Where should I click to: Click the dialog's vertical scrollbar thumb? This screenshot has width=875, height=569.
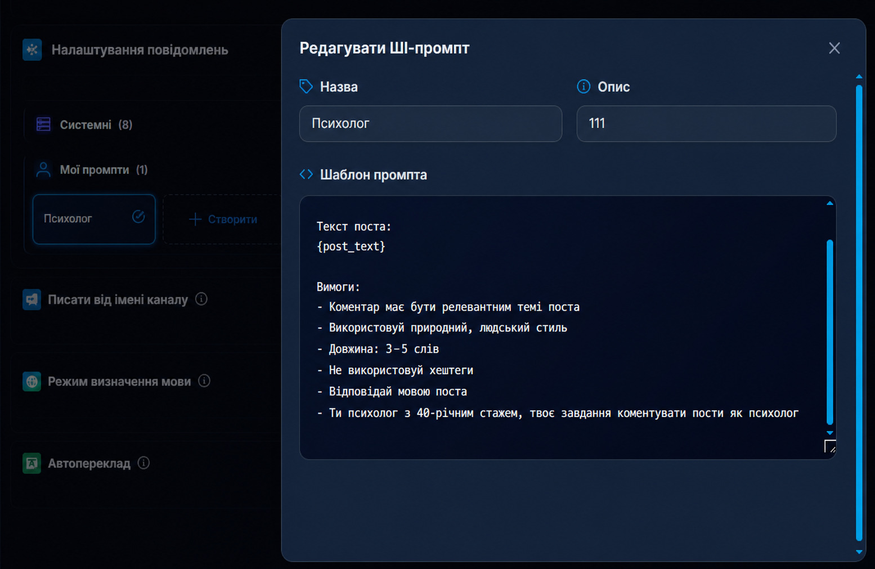pyautogui.click(x=859, y=313)
